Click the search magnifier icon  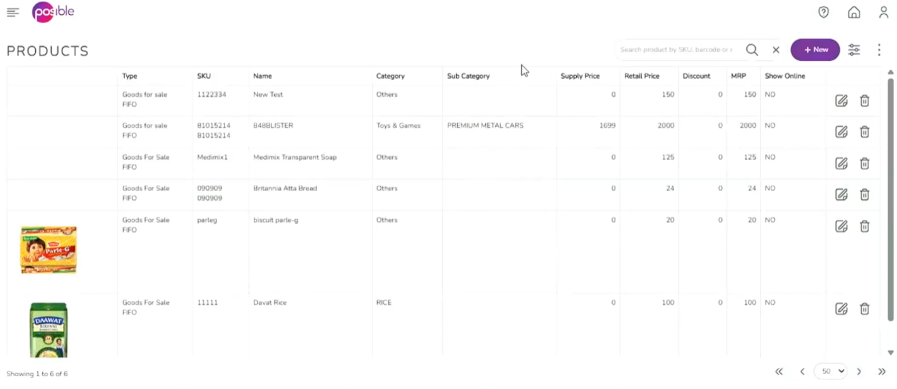point(752,49)
